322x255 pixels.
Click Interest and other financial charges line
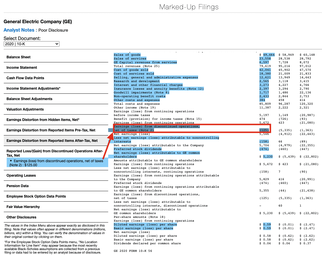(148, 85)
